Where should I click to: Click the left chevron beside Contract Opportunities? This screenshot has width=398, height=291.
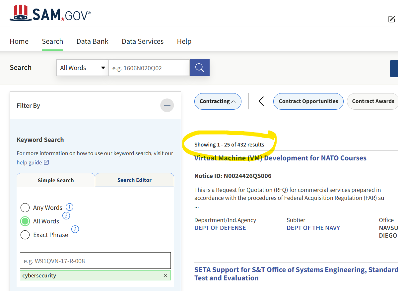coord(261,101)
